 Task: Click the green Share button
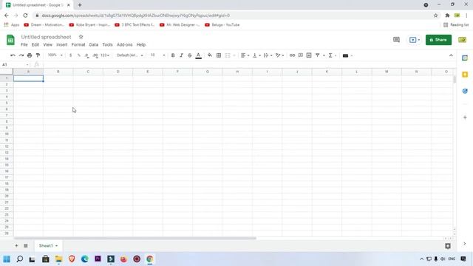click(438, 40)
